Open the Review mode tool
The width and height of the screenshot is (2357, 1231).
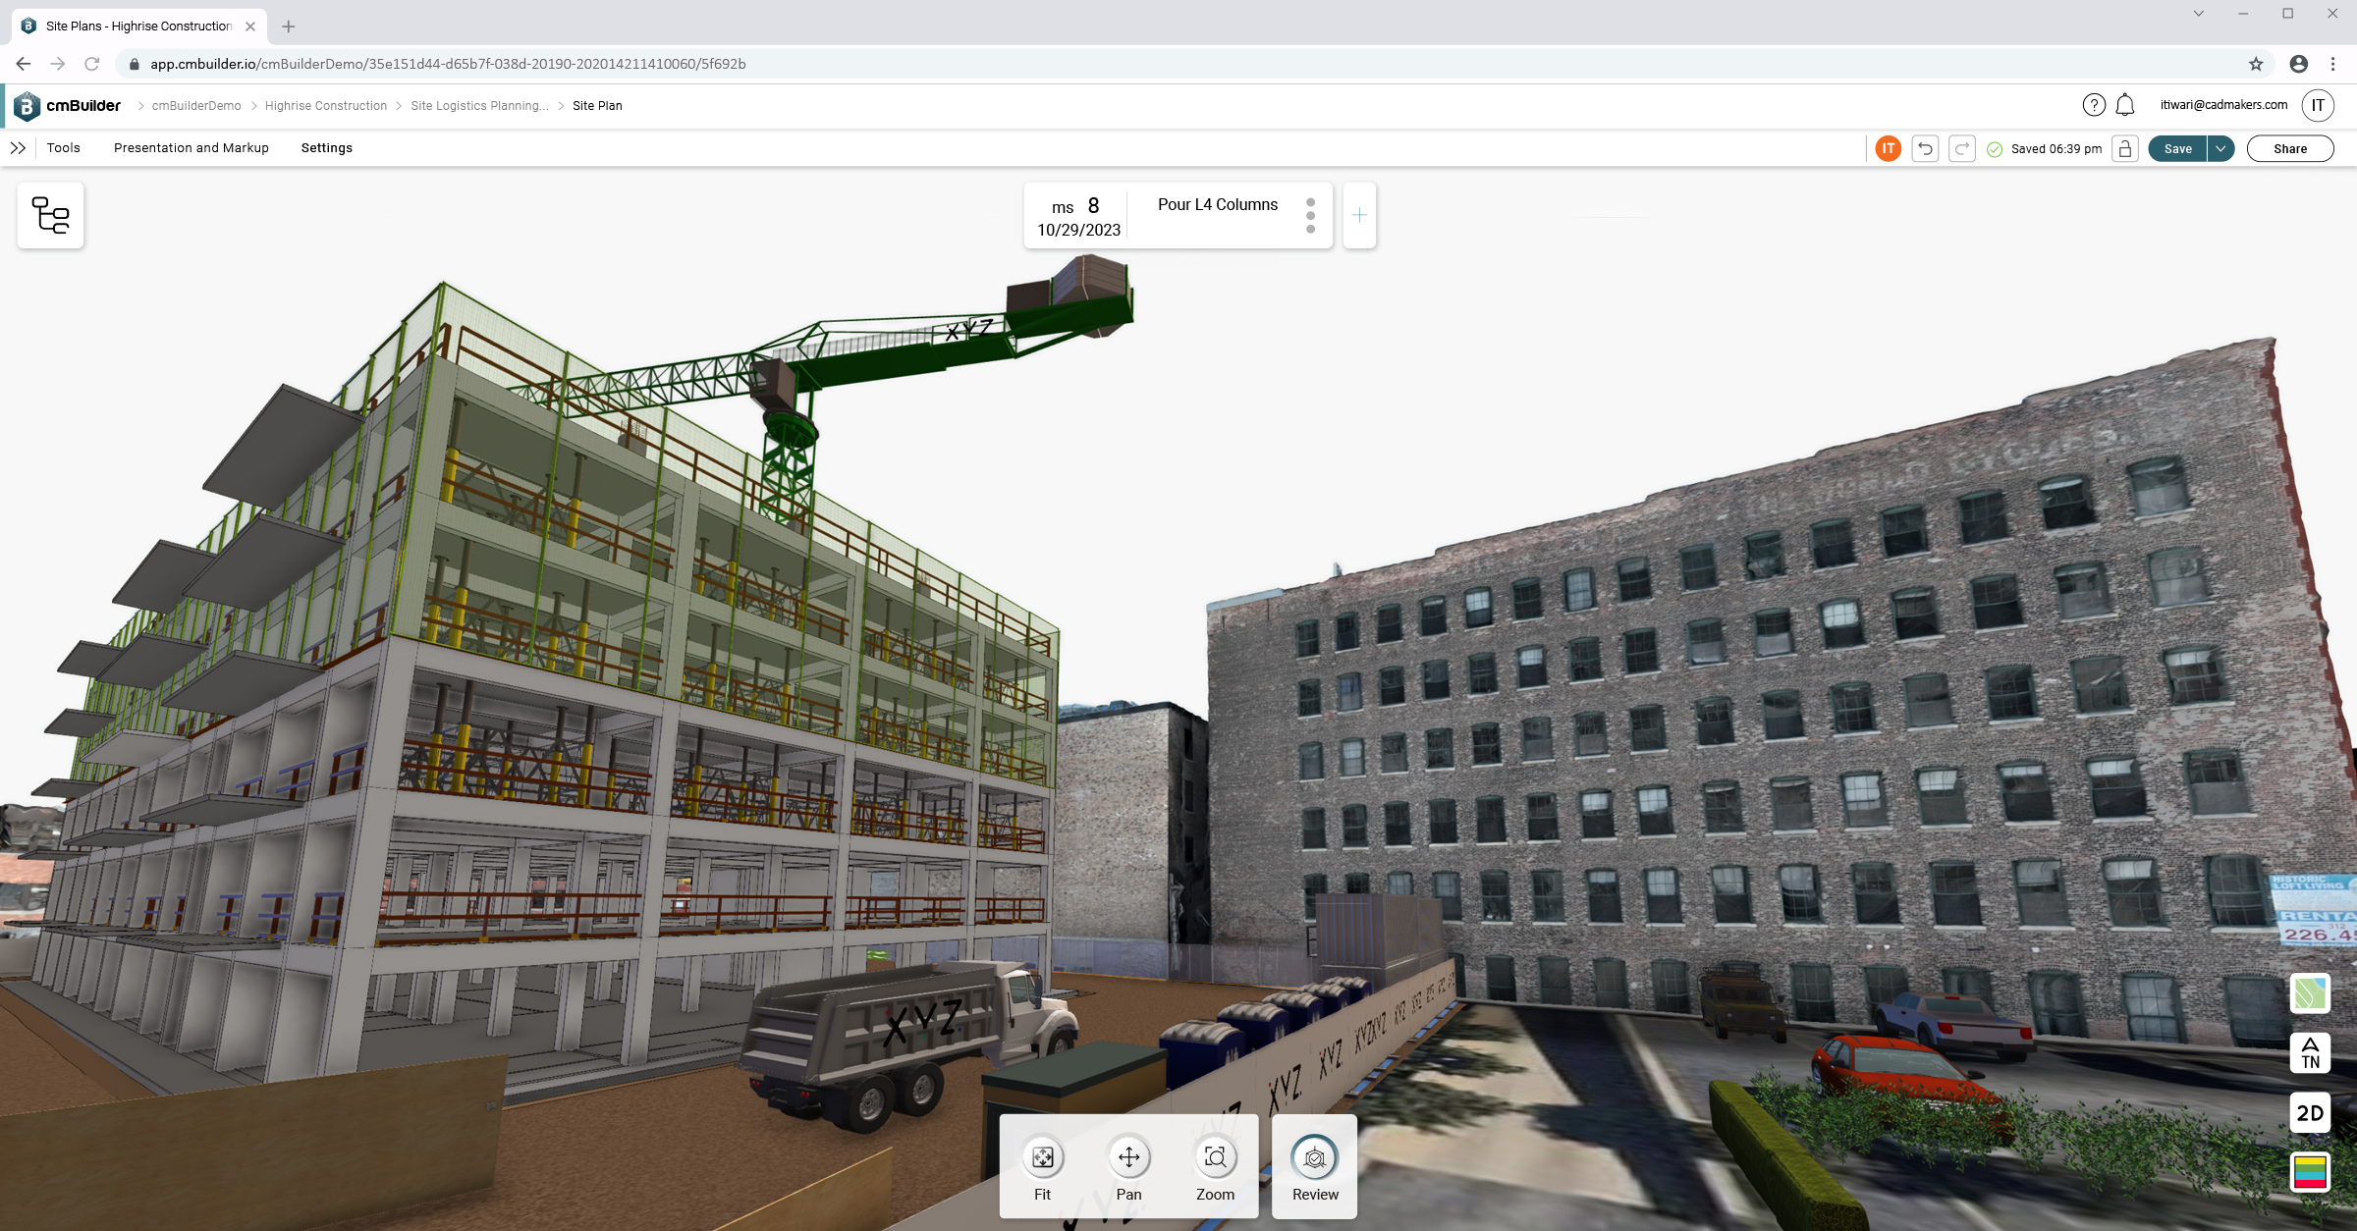click(1314, 1158)
